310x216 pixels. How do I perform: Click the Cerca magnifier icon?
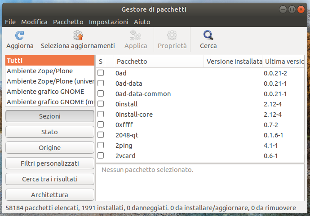(x=208, y=35)
